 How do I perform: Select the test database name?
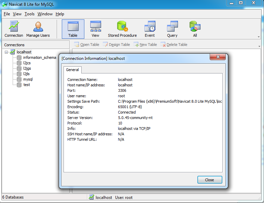27,85
